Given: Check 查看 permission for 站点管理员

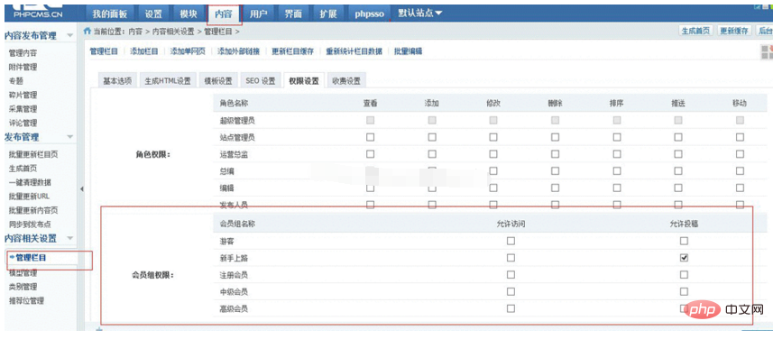Looking at the screenshot, I should point(370,137).
